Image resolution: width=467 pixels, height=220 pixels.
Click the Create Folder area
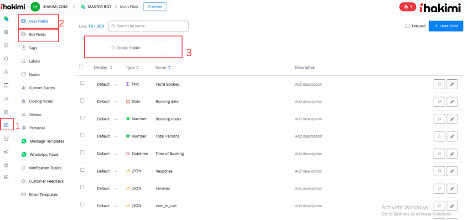[x=126, y=48]
